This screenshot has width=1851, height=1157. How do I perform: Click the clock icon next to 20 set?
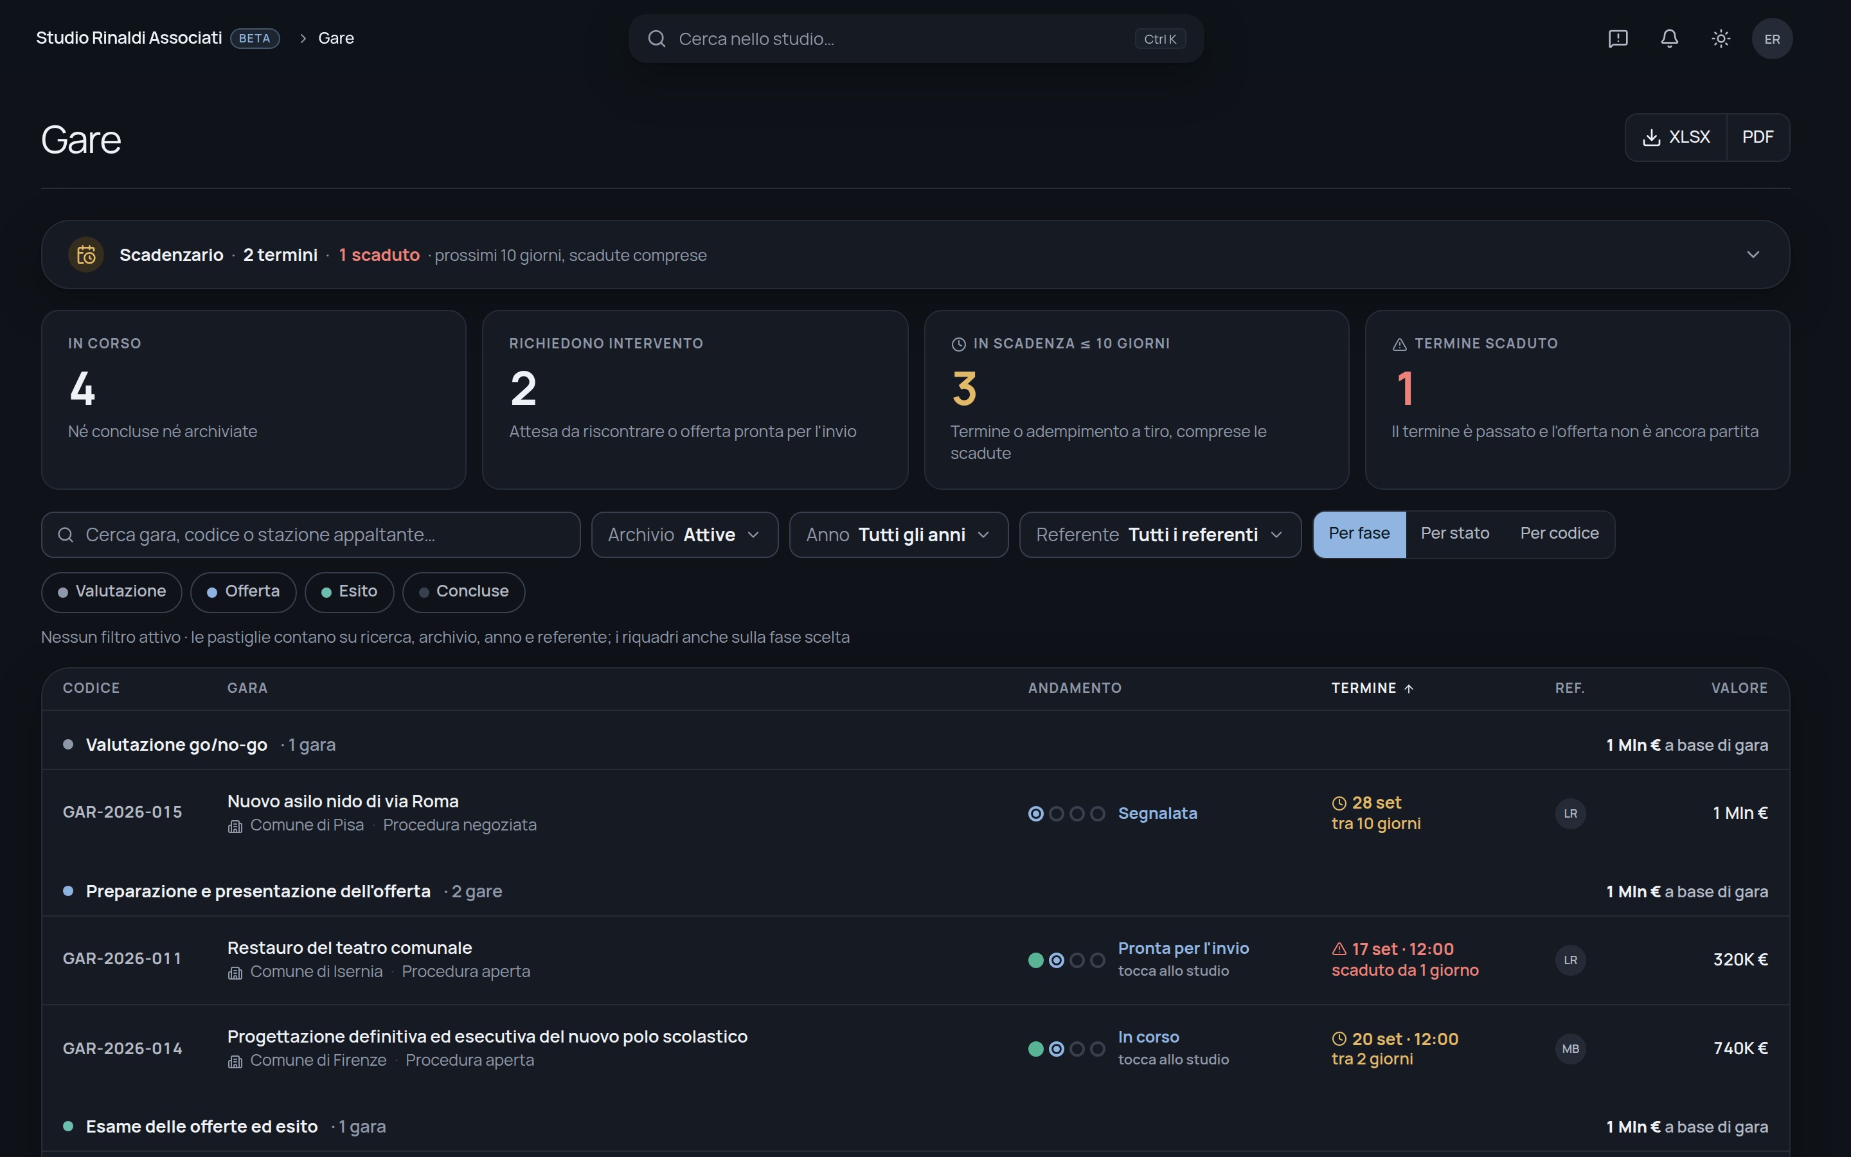click(1339, 1038)
